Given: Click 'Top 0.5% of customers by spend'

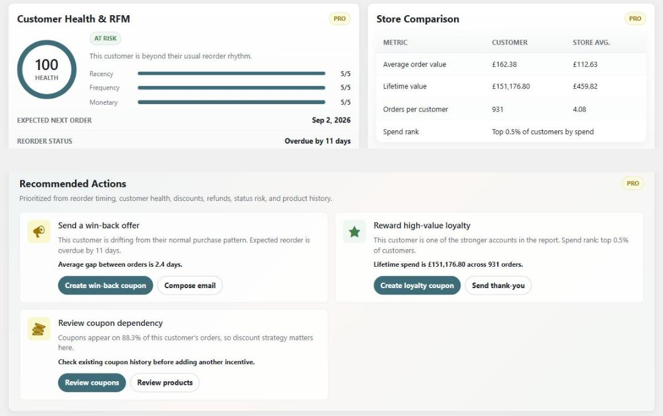Looking at the screenshot, I should [542, 132].
